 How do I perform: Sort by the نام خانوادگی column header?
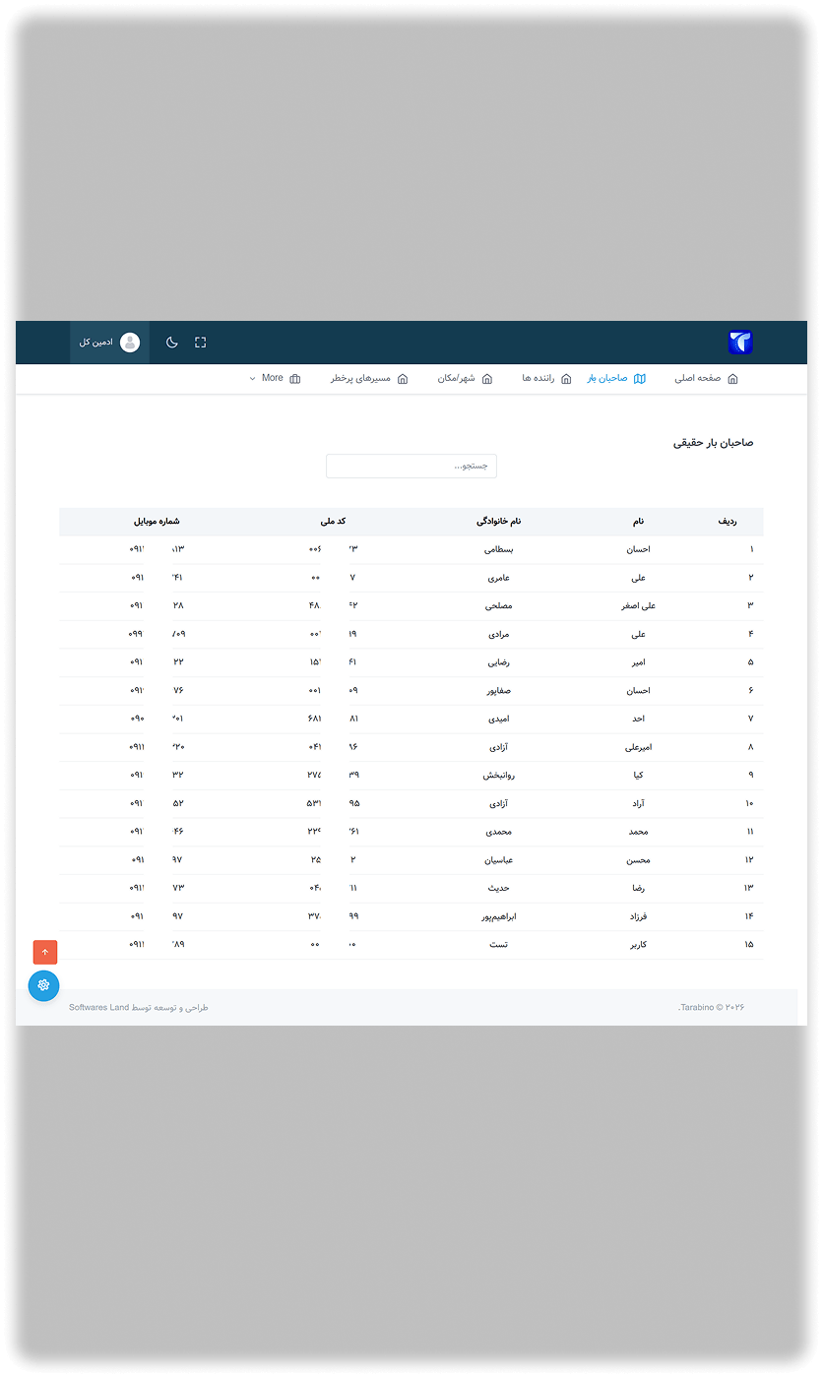click(498, 522)
